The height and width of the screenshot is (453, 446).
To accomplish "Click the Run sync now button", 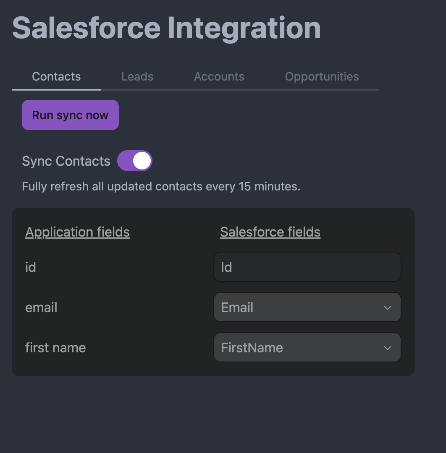I will 70,115.
